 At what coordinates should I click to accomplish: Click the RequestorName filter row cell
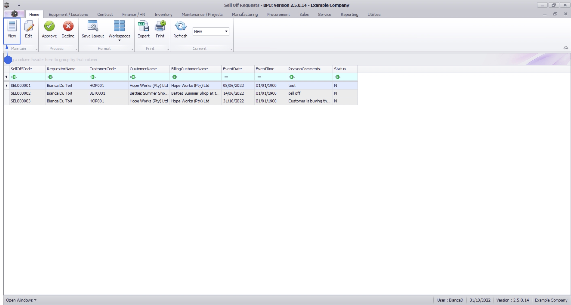tap(67, 77)
